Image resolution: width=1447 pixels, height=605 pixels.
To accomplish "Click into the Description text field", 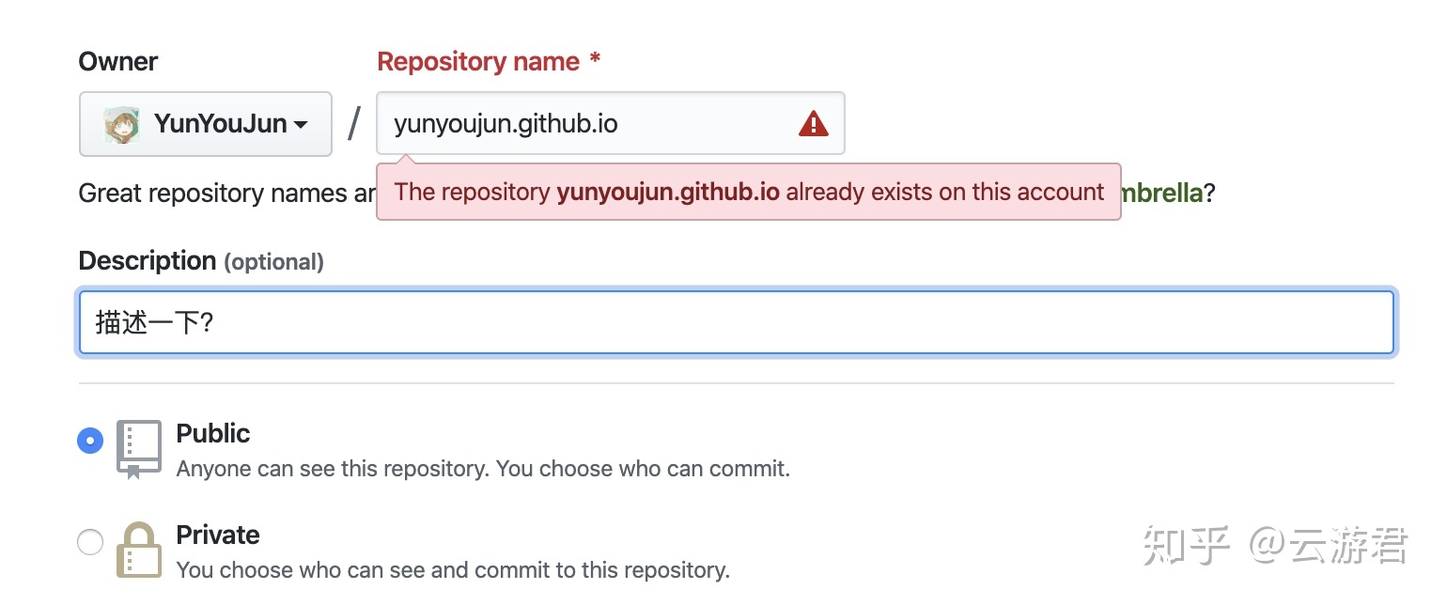I will pos(736,323).
